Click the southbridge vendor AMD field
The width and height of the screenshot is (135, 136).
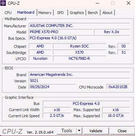[x=40, y=52]
